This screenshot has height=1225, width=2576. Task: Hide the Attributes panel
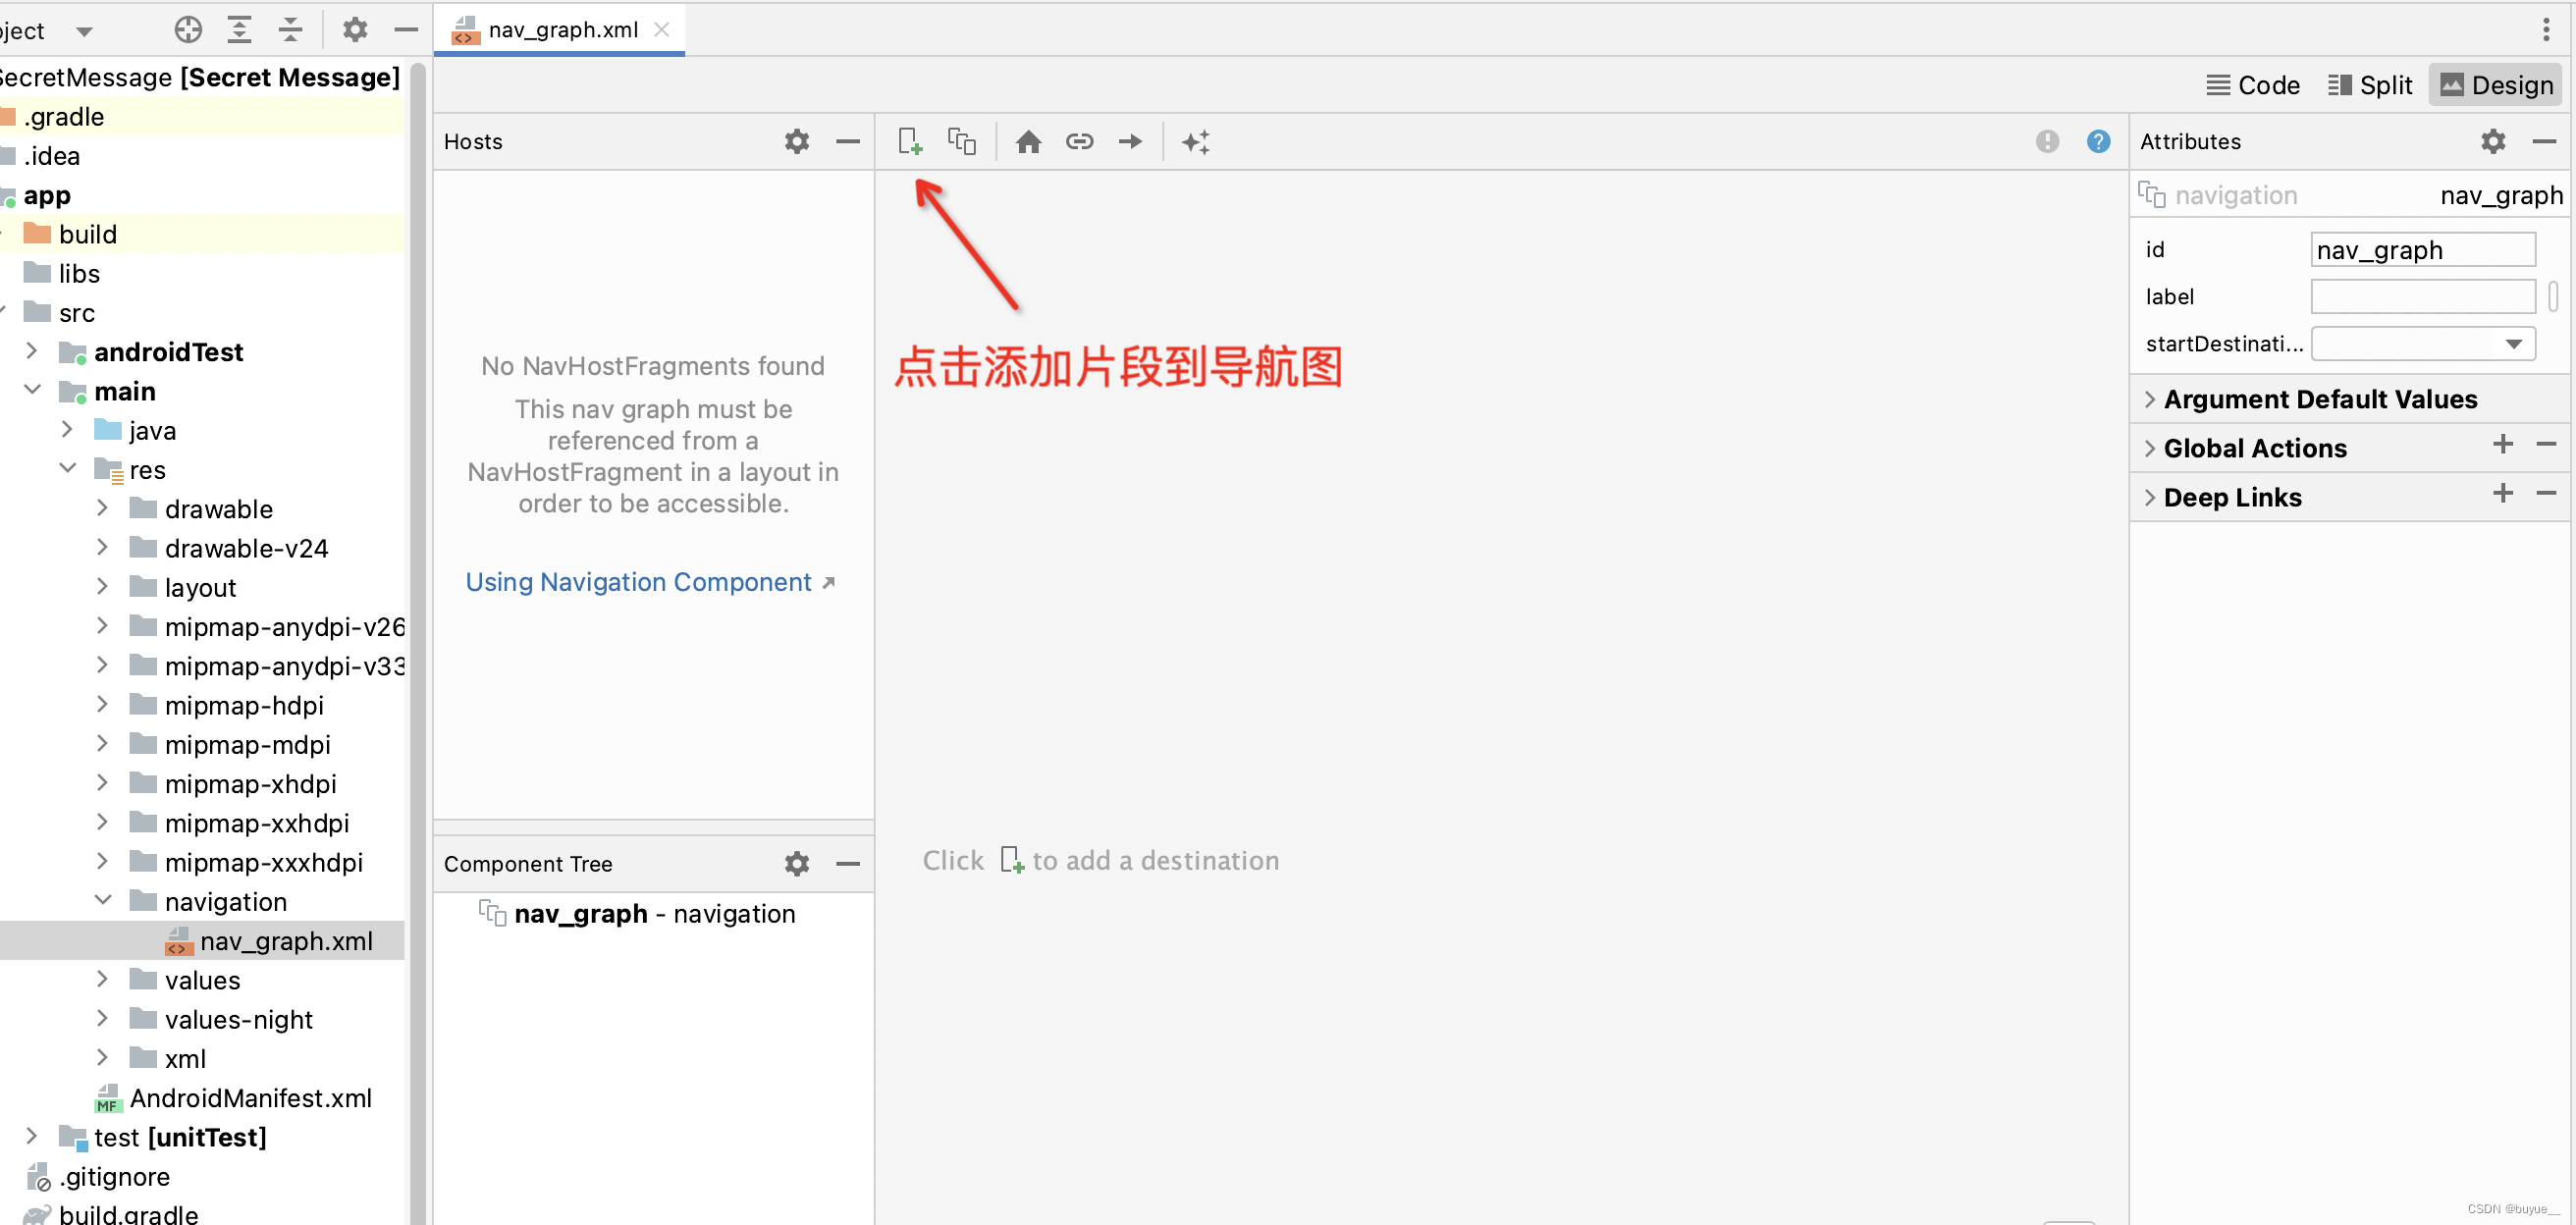(x=2544, y=142)
